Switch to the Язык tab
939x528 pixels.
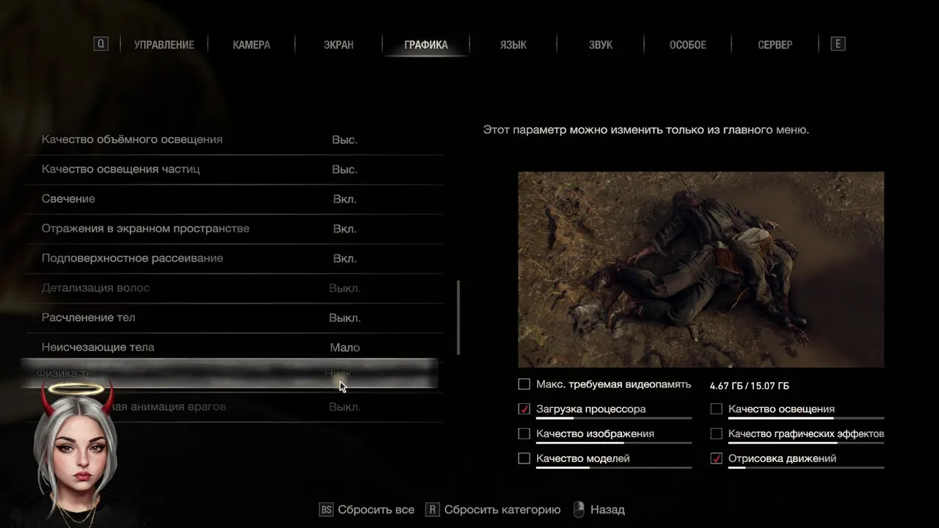(x=514, y=45)
